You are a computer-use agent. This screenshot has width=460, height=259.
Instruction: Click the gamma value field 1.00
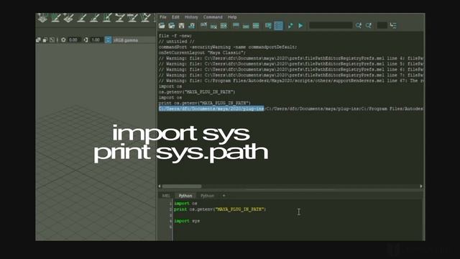(x=96, y=40)
